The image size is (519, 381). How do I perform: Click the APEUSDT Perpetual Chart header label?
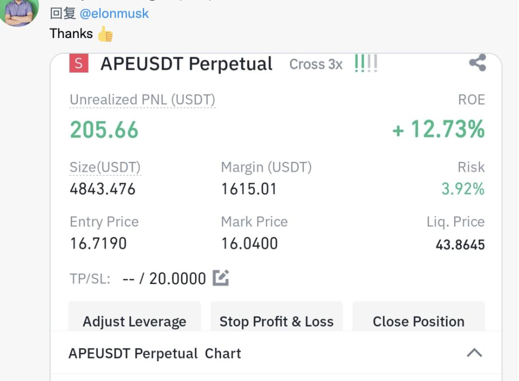(155, 354)
